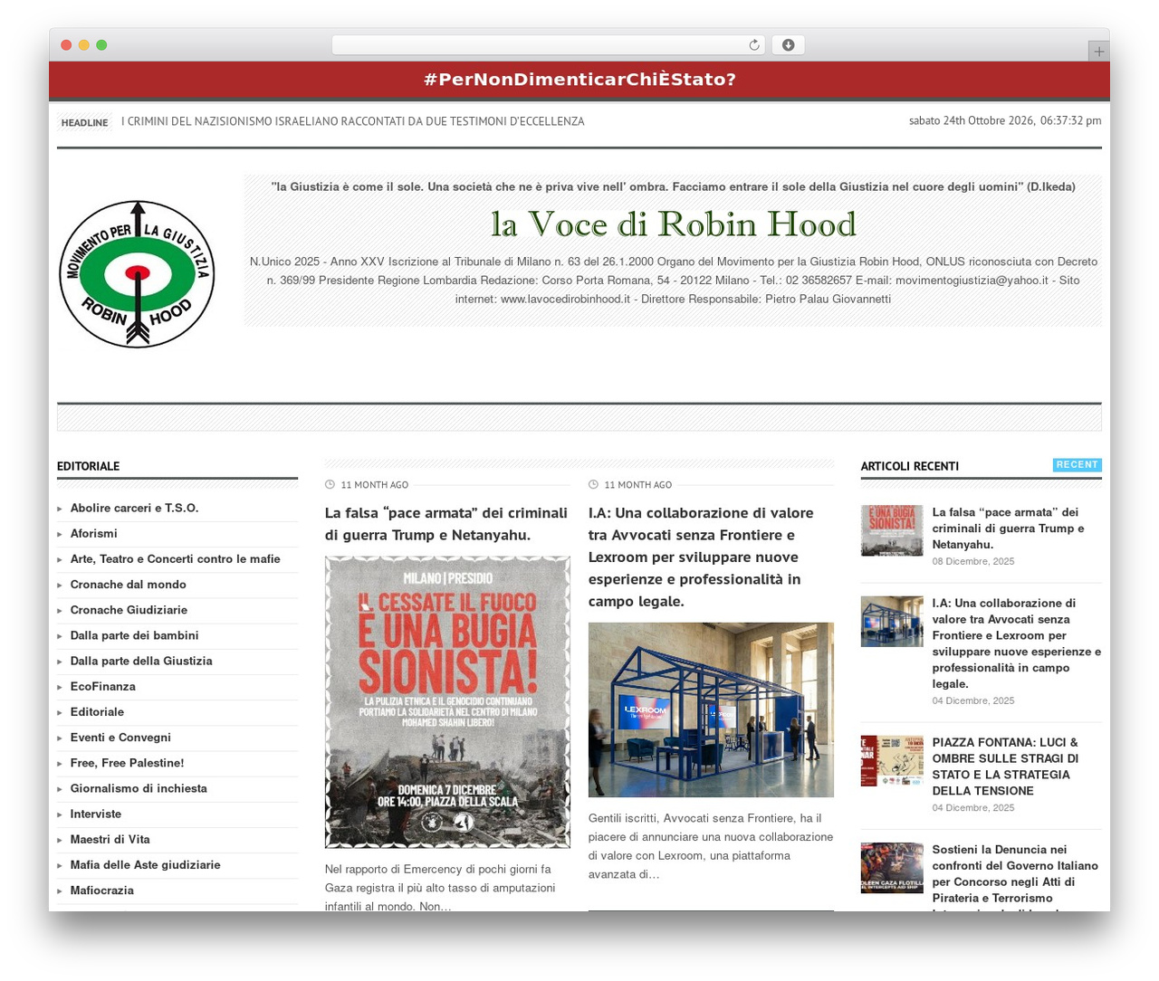Open Mafia delle Aste giudiziarie category
This screenshot has height=981, width=1159.
pyautogui.click(x=146, y=864)
